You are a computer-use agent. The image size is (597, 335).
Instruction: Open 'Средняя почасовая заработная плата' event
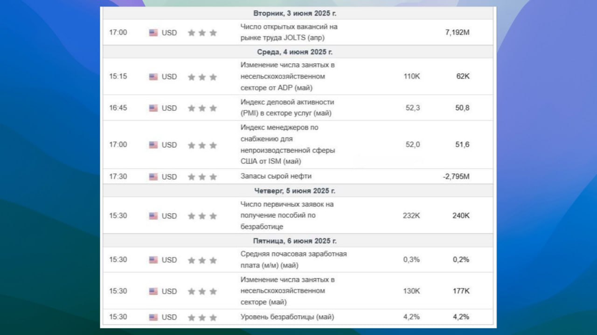click(x=294, y=260)
